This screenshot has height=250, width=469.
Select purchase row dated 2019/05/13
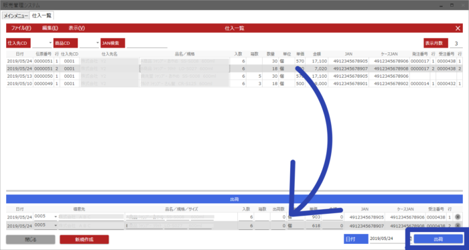pyautogui.click(x=234, y=76)
